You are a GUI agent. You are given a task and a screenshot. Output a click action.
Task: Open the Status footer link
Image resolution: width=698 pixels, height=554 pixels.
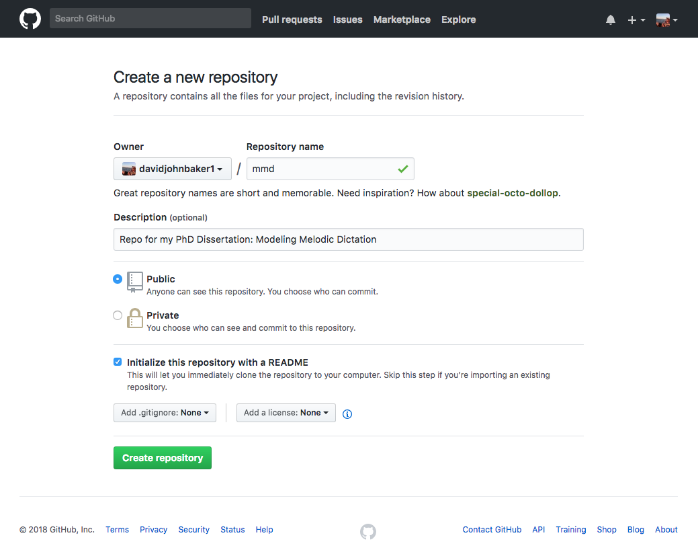coord(233,530)
